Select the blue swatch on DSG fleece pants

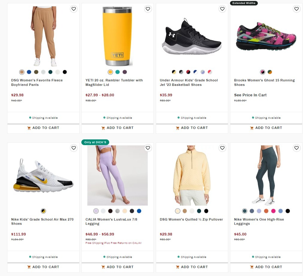(x=29, y=72)
